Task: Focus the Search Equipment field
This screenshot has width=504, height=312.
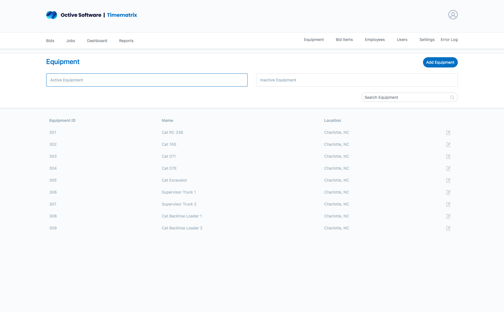Action: (x=405, y=97)
